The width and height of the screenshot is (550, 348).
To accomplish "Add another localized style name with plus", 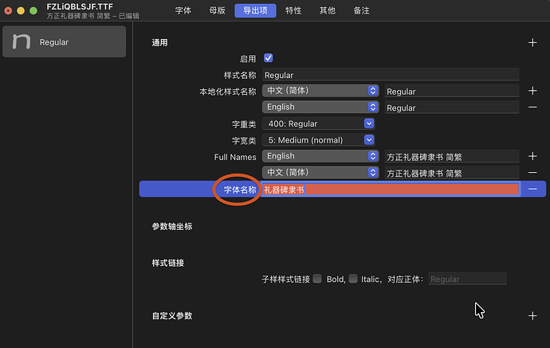I will [532, 91].
